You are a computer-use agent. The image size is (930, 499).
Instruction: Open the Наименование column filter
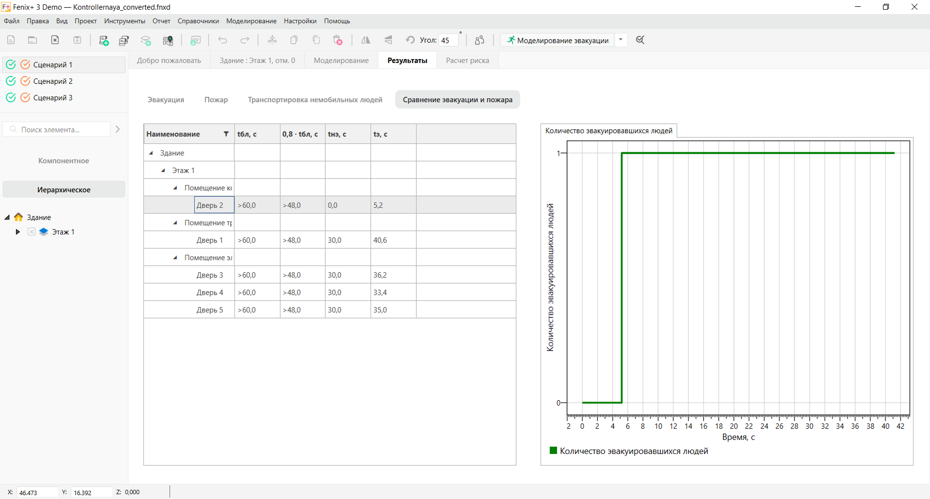point(226,134)
